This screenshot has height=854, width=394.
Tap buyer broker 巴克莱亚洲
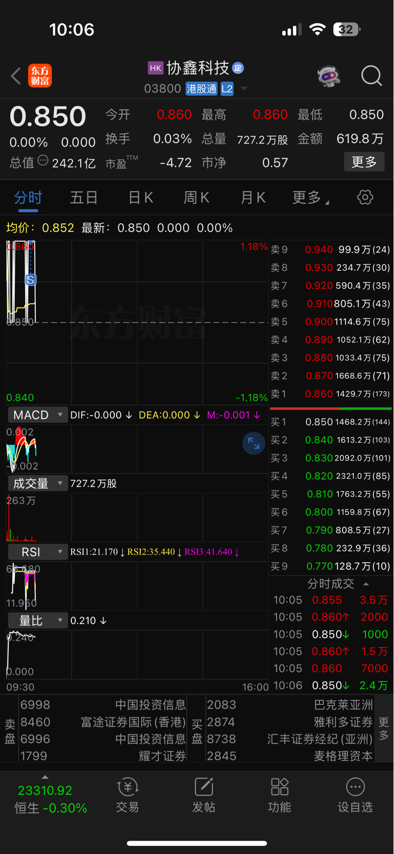click(x=343, y=705)
